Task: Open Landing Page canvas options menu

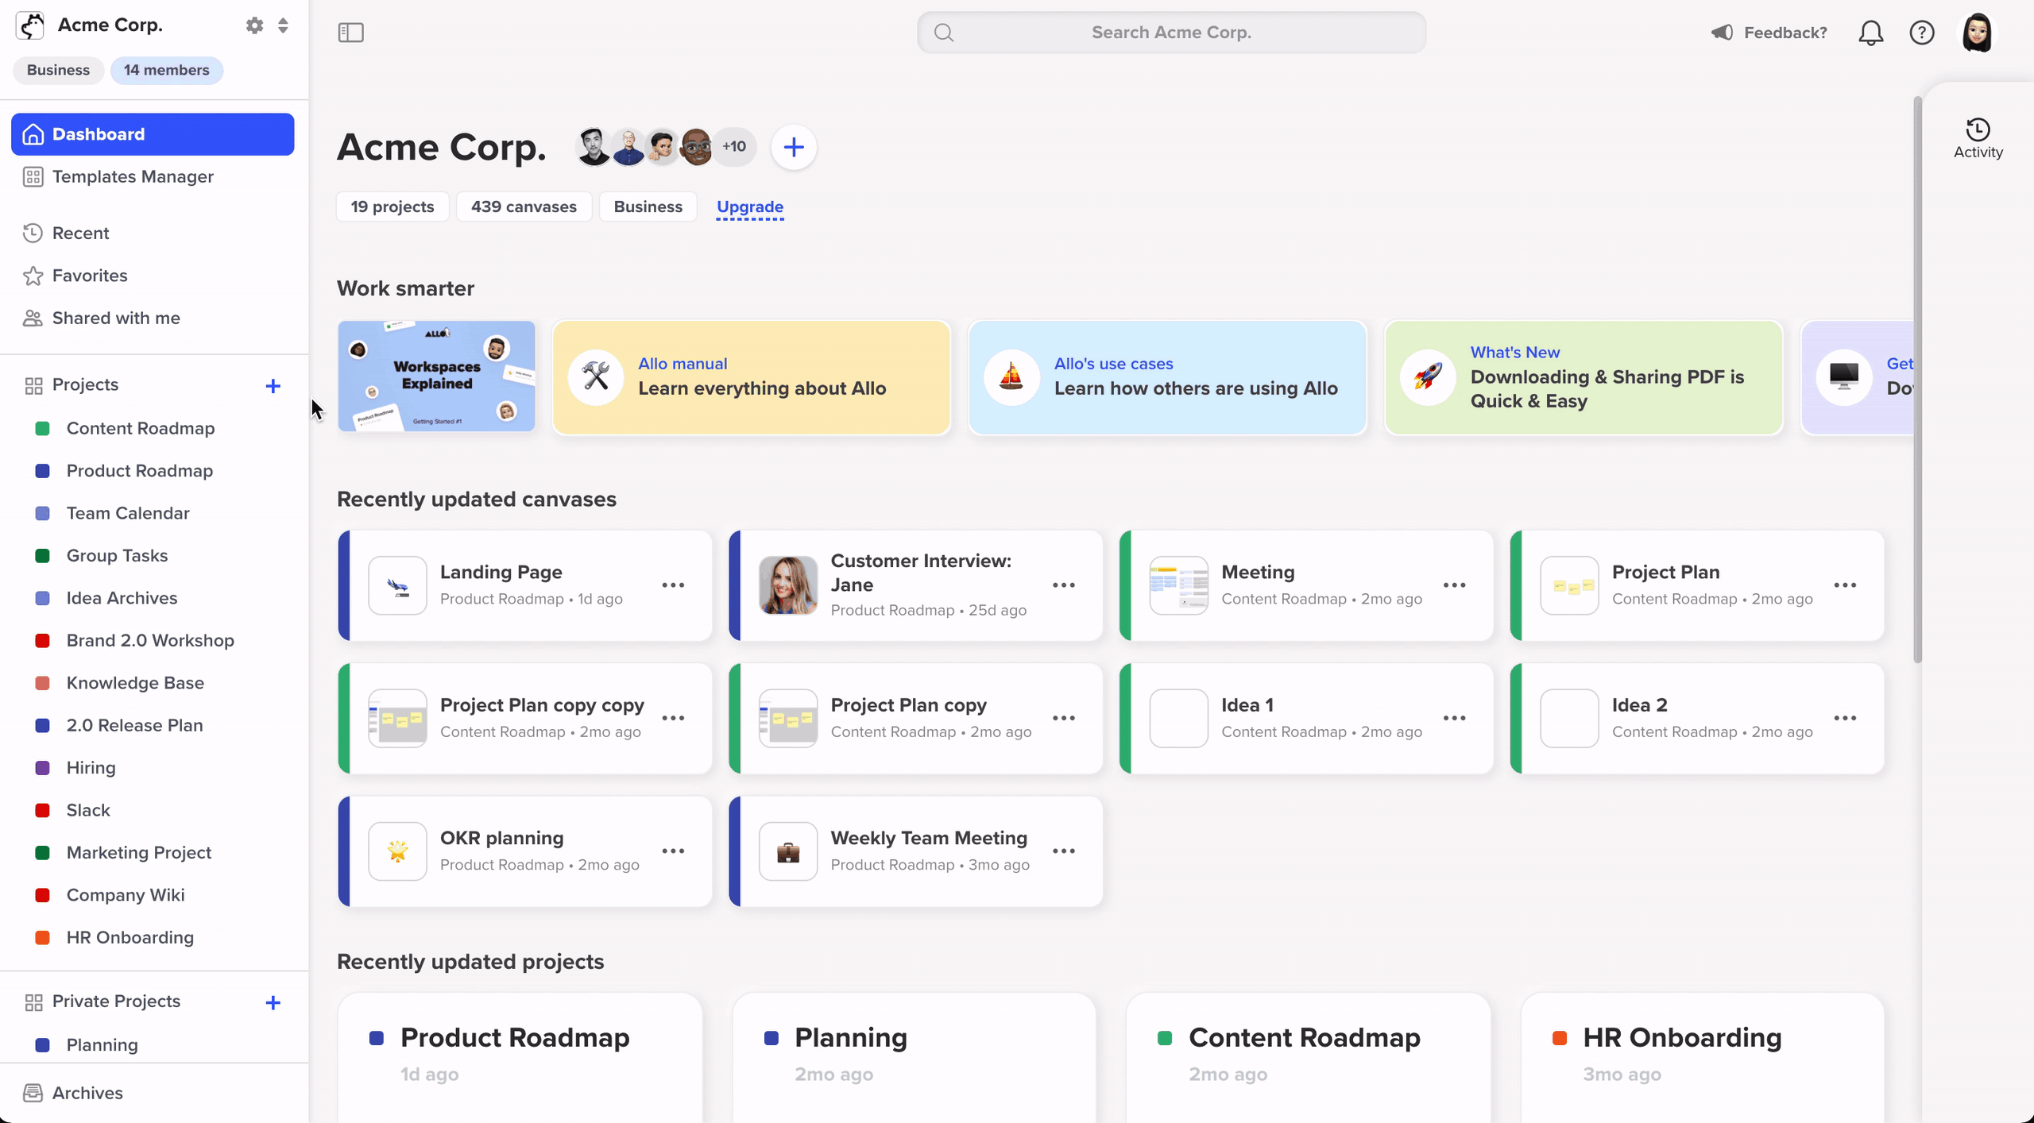Action: coord(673,585)
